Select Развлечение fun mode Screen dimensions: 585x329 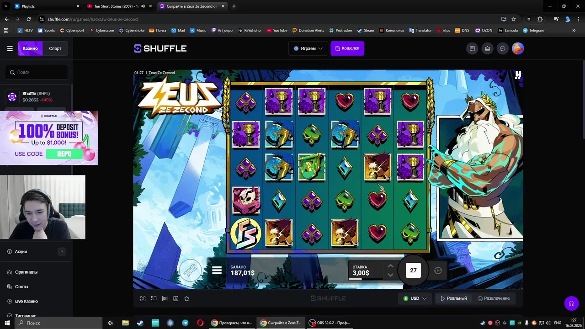point(494,298)
